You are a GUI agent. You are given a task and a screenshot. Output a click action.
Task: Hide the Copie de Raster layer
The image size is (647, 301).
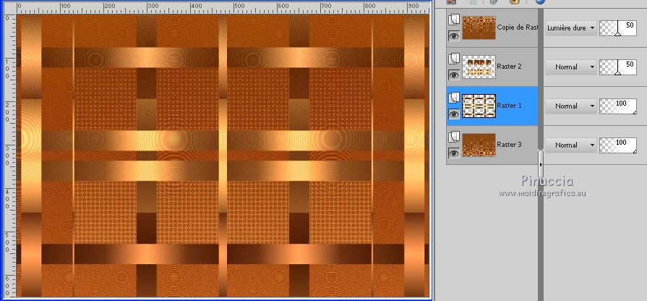[x=454, y=36]
